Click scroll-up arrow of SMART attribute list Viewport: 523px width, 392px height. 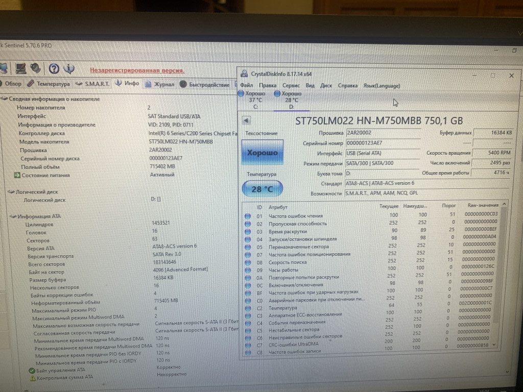(504, 204)
